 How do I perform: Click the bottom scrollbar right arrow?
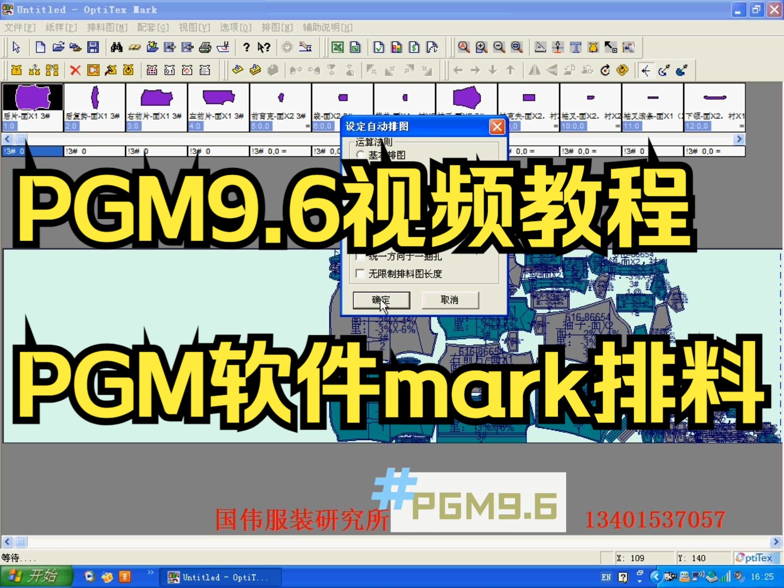[776, 542]
